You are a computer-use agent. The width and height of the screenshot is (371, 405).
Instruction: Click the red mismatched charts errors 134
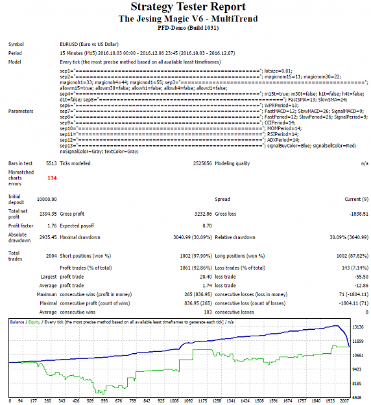[52, 178]
